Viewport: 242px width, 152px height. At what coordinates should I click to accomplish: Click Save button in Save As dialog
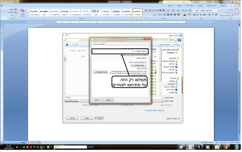pos(87,118)
